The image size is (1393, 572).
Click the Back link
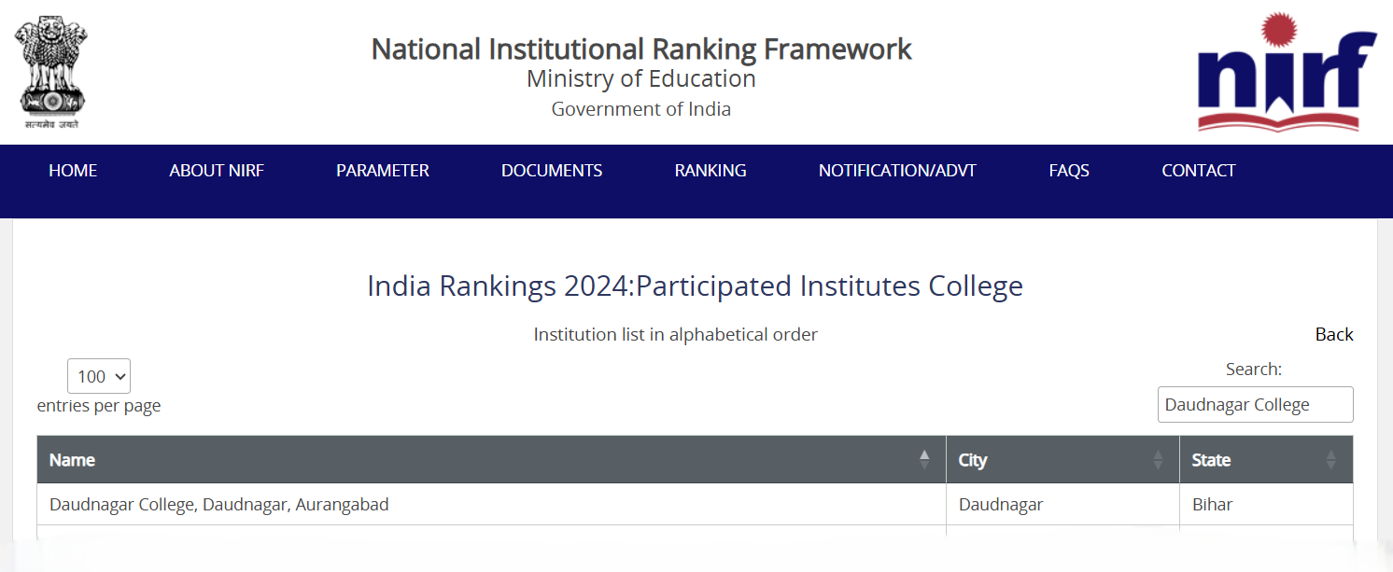pyautogui.click(x=1334, y=334)
